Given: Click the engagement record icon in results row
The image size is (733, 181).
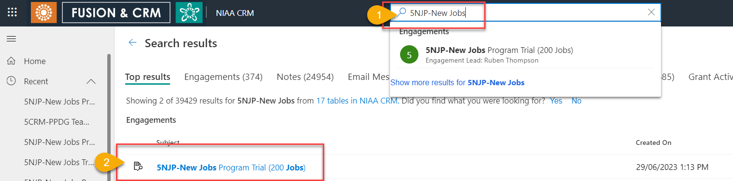Looking at the screenshot, I should point(138,167).
